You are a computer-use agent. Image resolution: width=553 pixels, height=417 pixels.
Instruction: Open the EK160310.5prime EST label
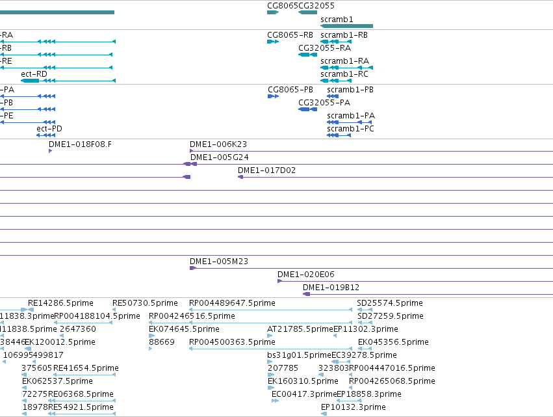(303, 381)
